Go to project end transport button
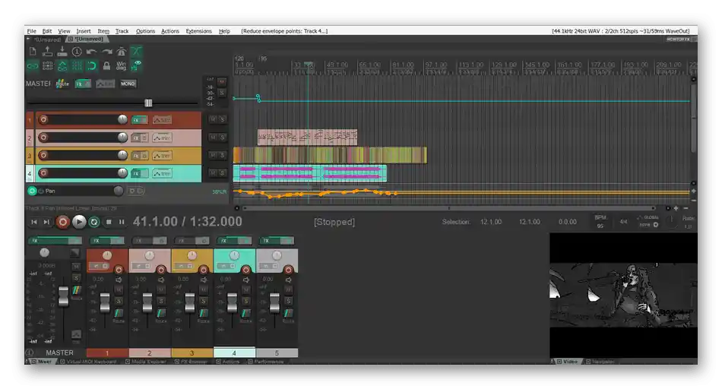The width and height of the screenshot is (722, 389). [46, 222]
